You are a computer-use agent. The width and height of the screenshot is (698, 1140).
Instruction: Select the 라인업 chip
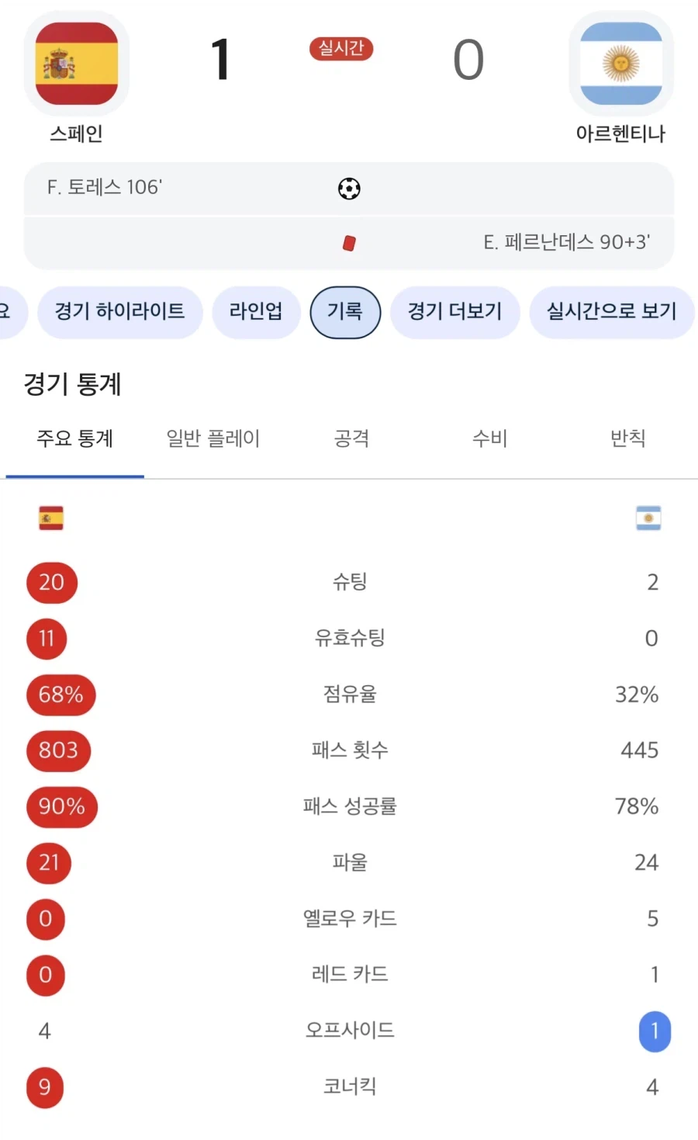256,312
